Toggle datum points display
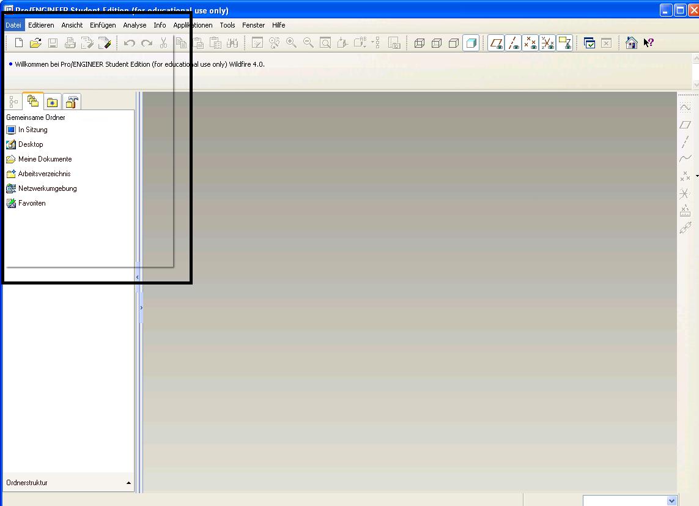 click(x=530, y=43)
